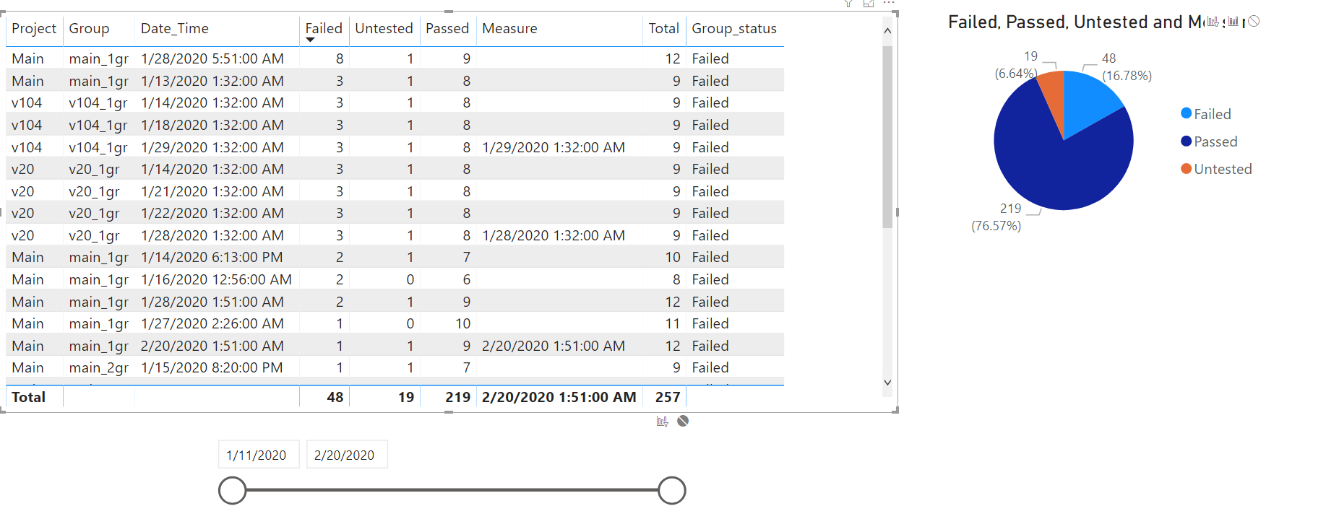Click the 19 (6.64%) pie data label
This screenshot has width=1326, height=519.
pos(1016,64)
